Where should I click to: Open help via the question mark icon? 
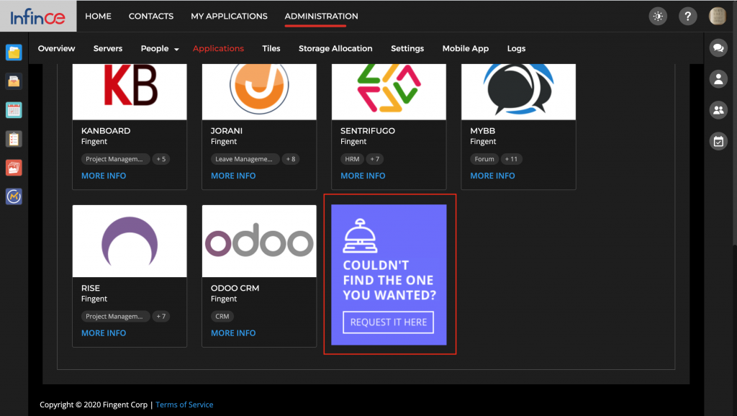tap(687, 17)
